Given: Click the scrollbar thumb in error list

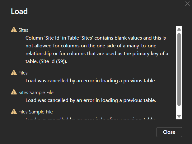Looking at the screenshot, I should coord(179,69).
